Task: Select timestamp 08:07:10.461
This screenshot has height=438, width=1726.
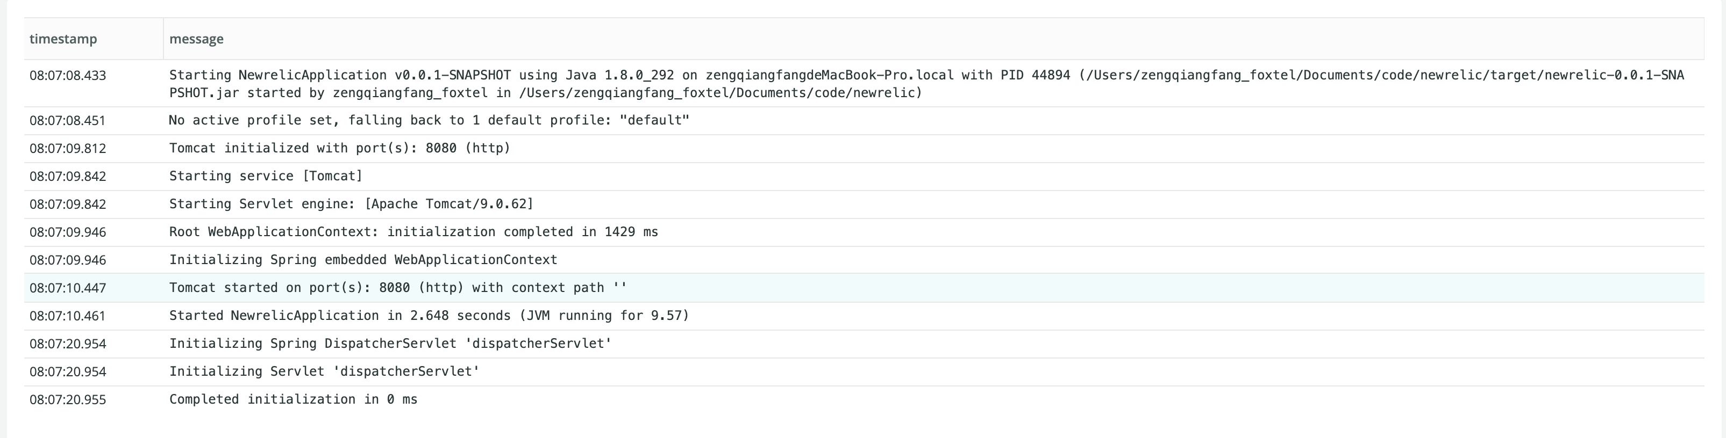Action: [68, 316]
